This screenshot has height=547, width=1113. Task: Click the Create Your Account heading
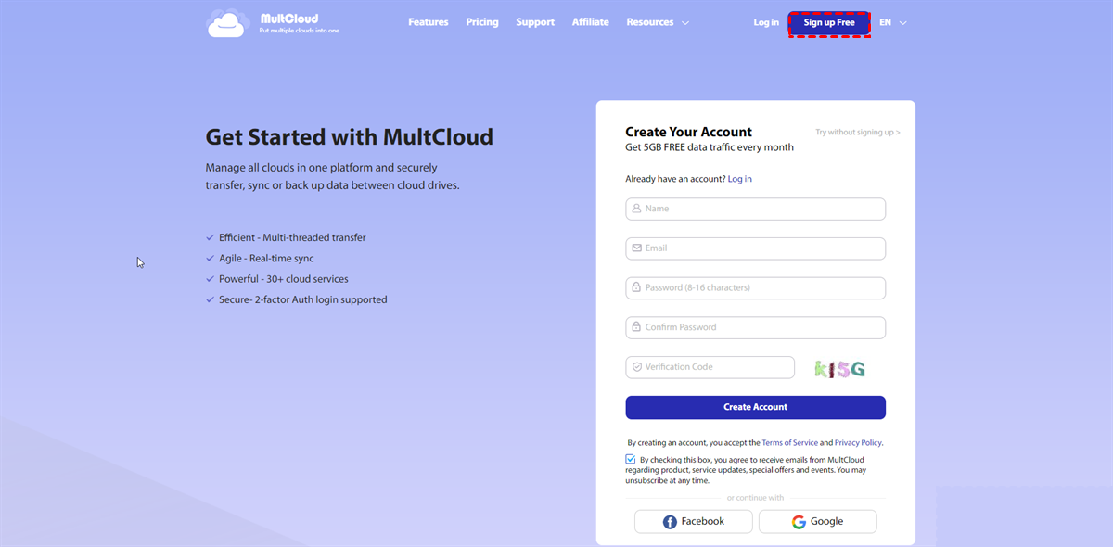coord(689,132)
